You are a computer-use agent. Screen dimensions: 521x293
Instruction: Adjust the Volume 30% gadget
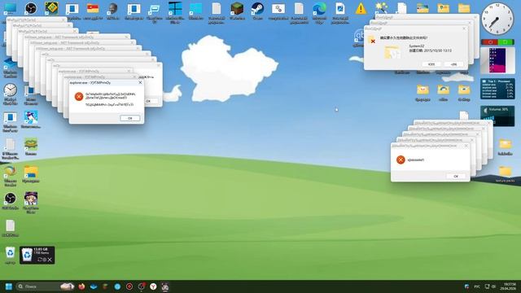tap(497, 116)
